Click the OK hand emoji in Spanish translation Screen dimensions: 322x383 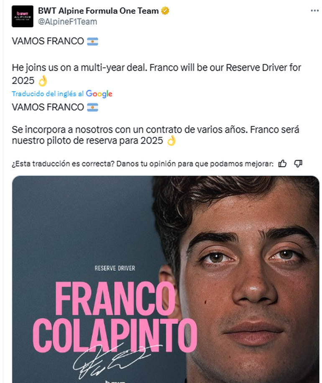pyautogui.click(x=171, y=141)
